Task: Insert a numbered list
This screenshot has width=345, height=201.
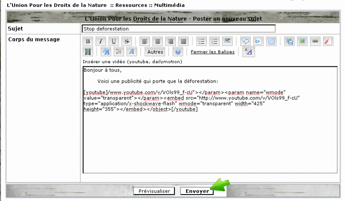Action: point(214,41)
